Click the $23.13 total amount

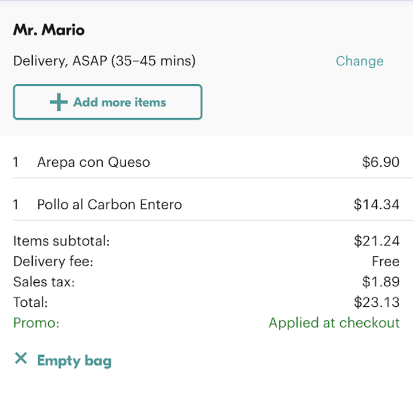(376, 302)
